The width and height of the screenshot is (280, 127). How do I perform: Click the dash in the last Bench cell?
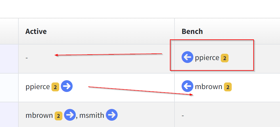(x=183, y=116)
